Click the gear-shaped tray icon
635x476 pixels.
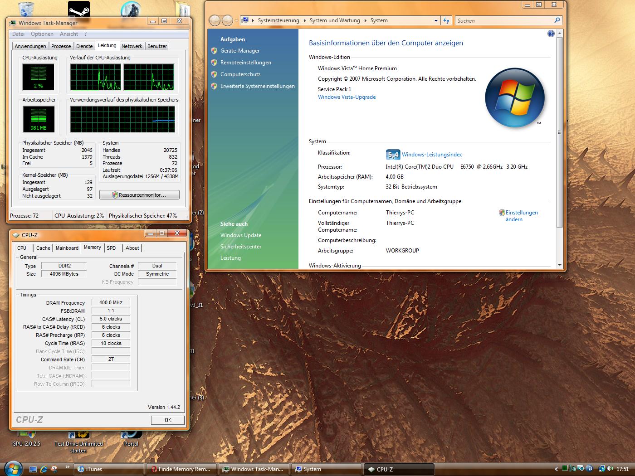pyautogui.click(x=581, y=469)
